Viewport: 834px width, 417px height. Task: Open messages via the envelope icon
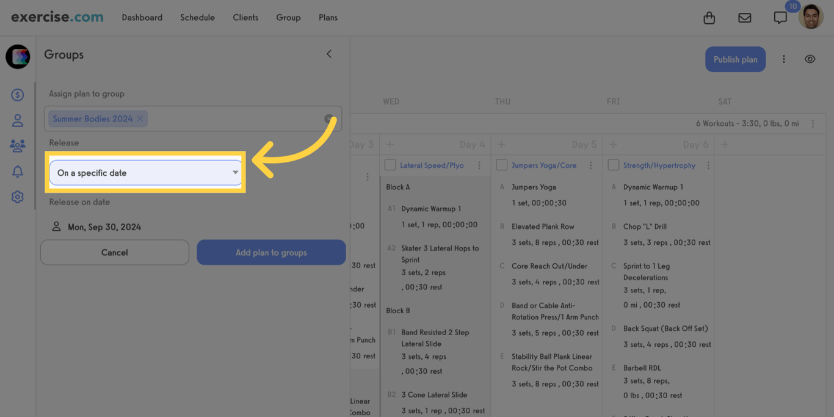[744, 18]
